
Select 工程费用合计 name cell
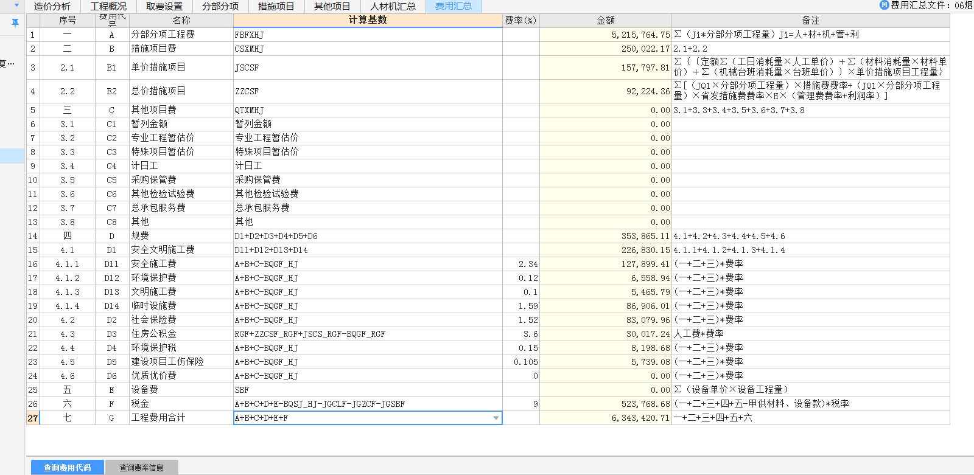tap(181, 418)
